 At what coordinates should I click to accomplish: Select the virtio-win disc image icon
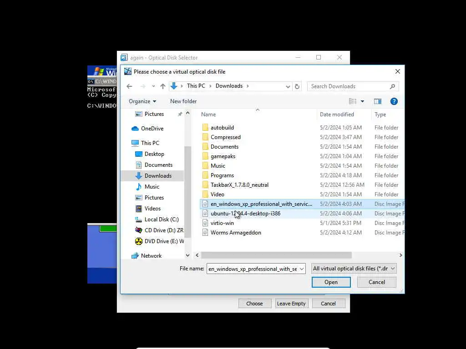(205, 223)
